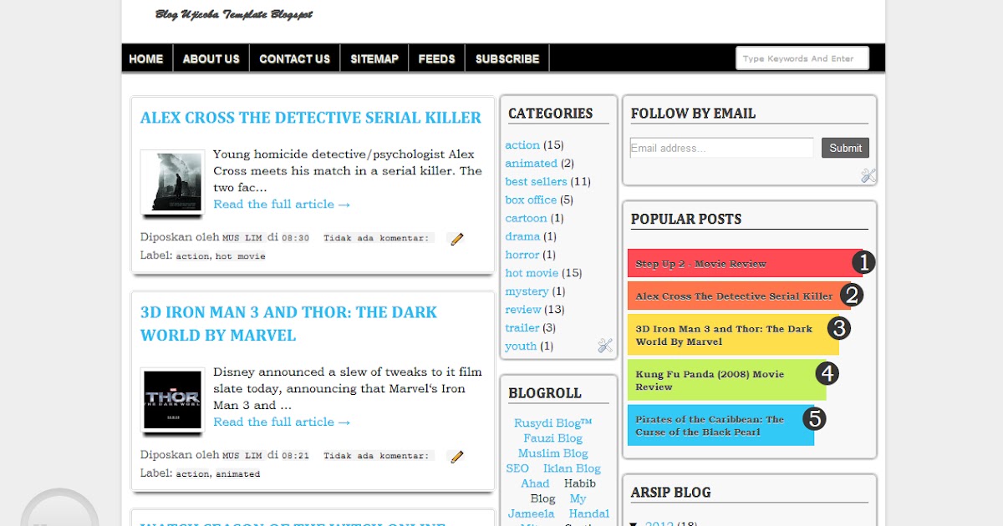The height and width of the screenshot is (526, 1003).
Task: Open the drama category
Action: coord(522,237)
